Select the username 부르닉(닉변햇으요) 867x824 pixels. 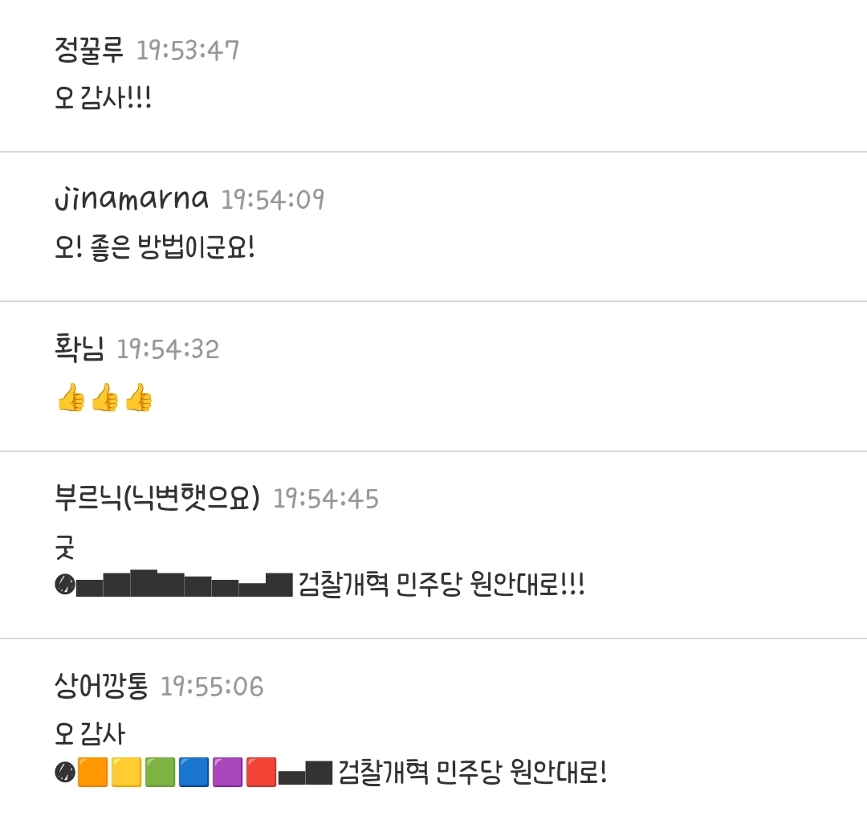click(x=157, y=498)
